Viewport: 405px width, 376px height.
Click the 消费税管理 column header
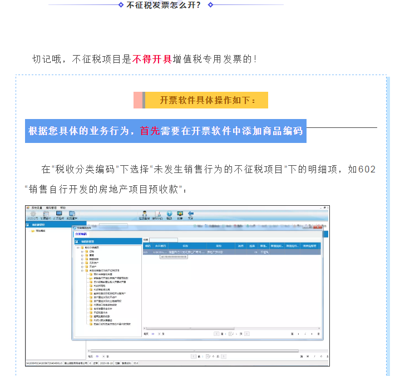(x=309, y=246)
